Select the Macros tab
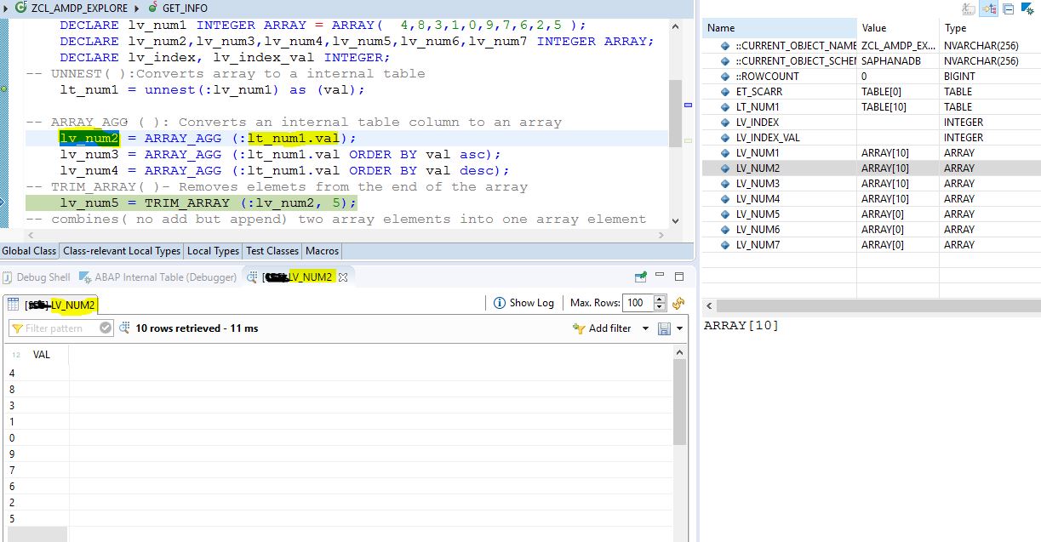This screenshot has height=542, width=1041. click(x=323, y=251)
